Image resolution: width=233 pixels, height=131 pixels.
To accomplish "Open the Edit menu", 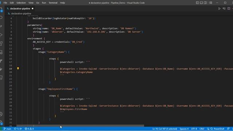I will [12, 3].
